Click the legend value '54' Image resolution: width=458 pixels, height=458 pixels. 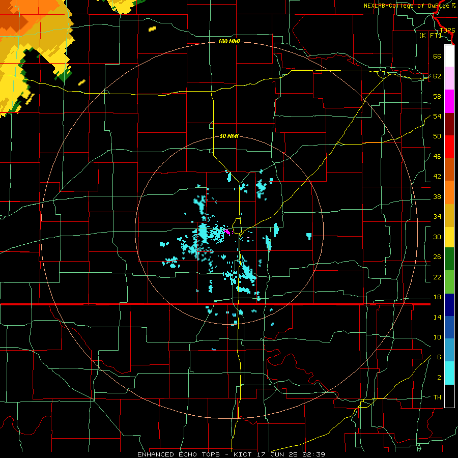437,116
